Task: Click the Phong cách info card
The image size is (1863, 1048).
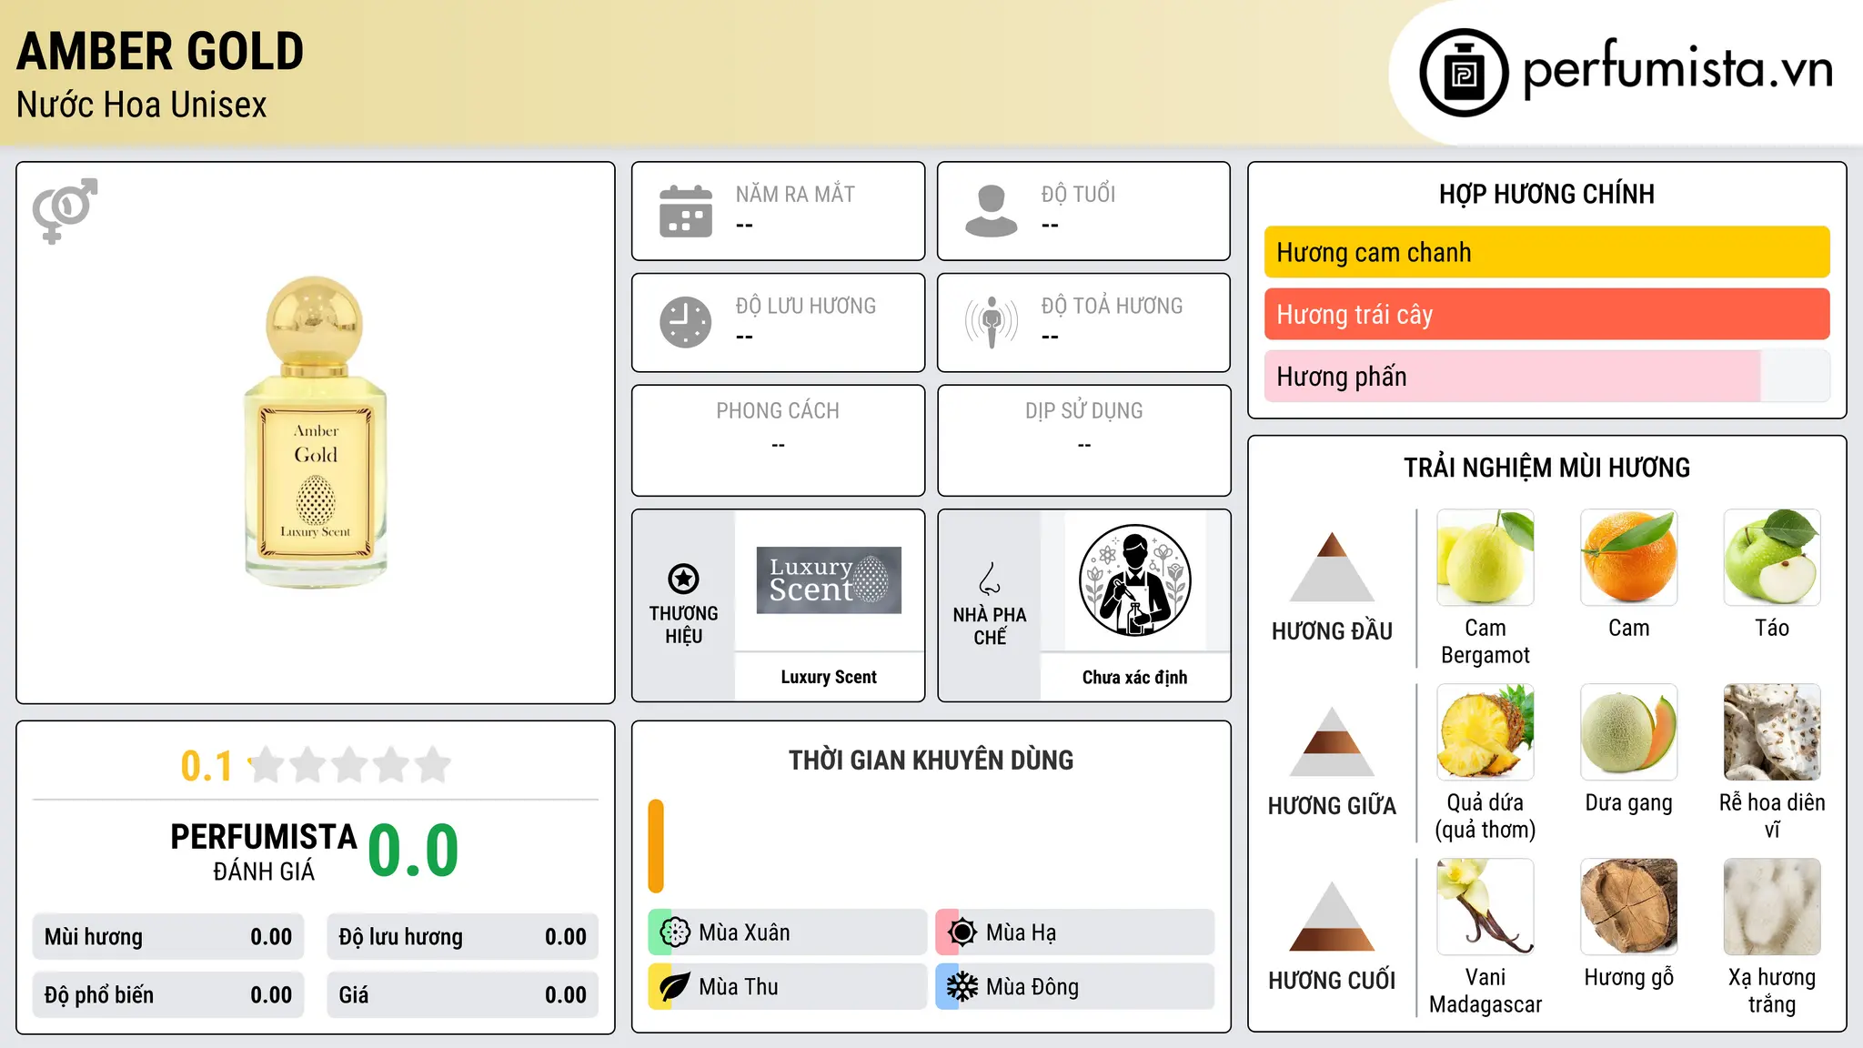Action: coord(778,440)
